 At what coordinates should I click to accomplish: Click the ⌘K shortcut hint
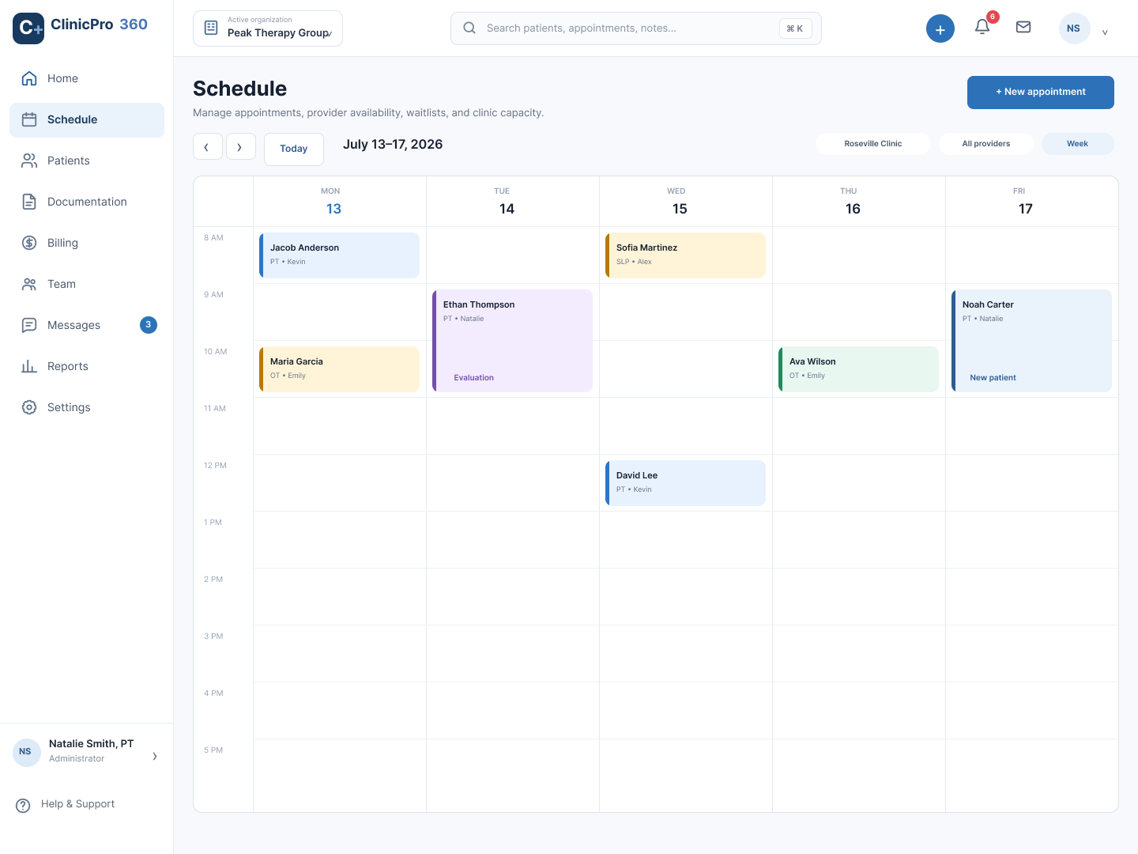pyautogui.click(x=795, y=28)
